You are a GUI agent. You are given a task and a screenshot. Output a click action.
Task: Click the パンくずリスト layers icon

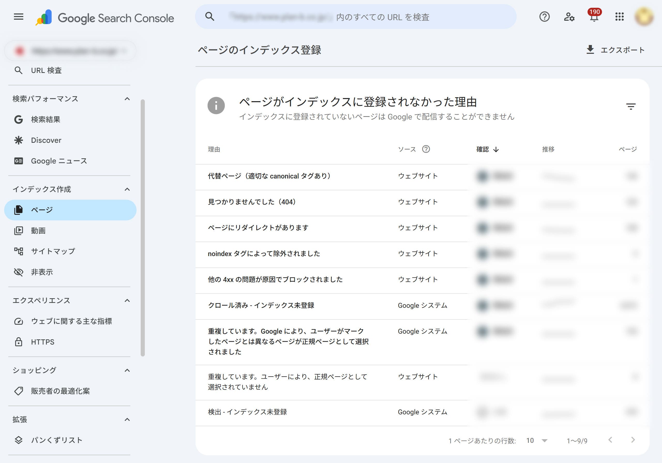point(18,440)
